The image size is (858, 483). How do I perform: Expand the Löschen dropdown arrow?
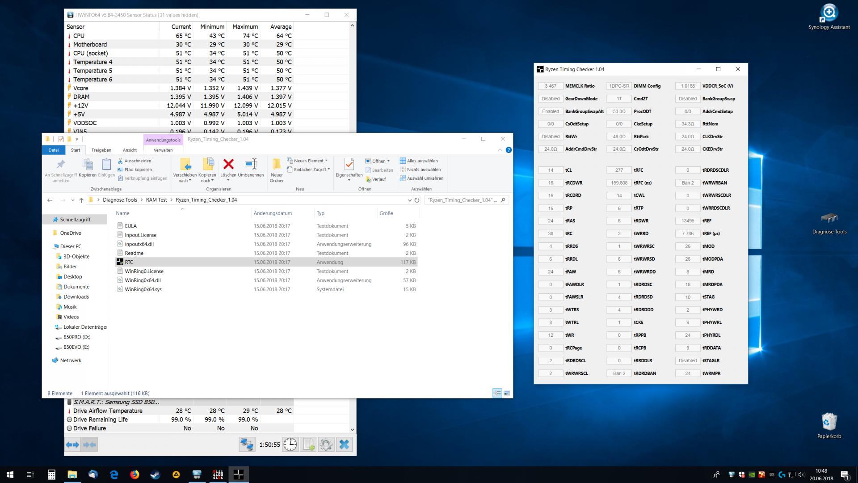pyautogui.click(x=228, y=181)
